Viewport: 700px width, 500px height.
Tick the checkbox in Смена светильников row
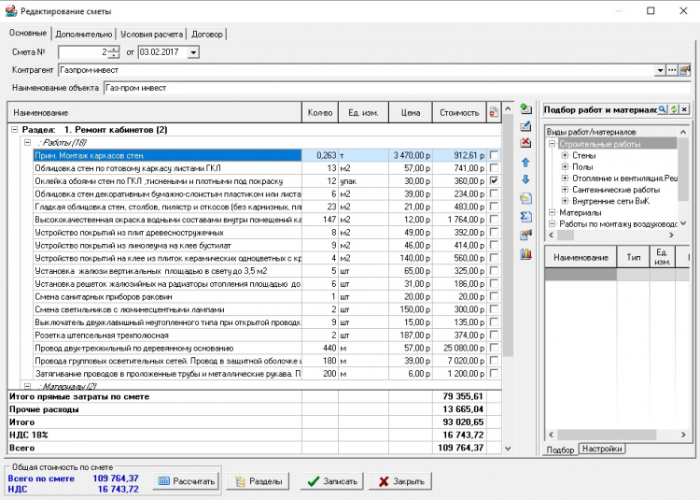494,309
